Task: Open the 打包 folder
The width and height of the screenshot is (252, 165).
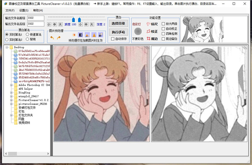Action: [x=21, y=111]
